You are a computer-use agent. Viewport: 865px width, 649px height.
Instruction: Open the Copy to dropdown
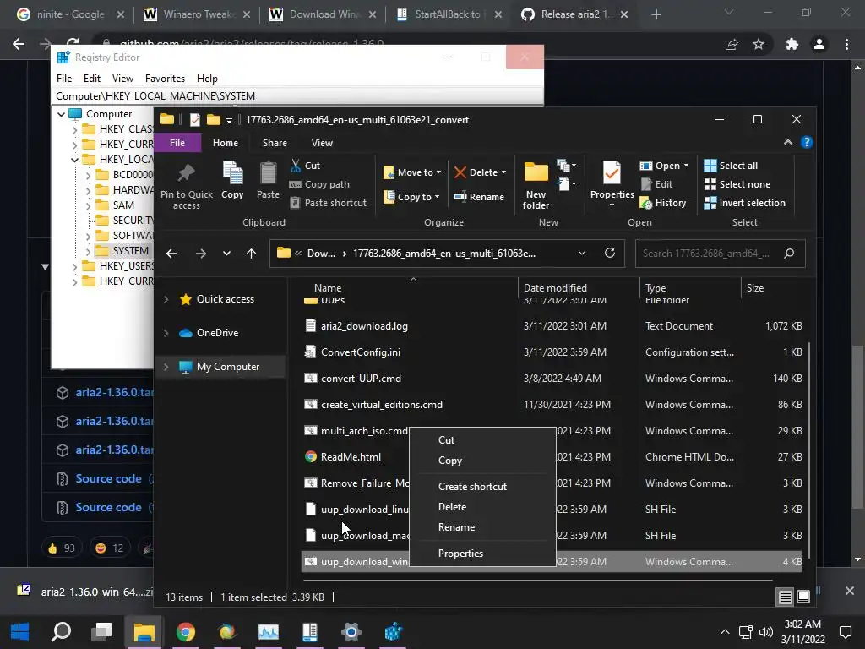pyautogui.click(x=411, y=197)
